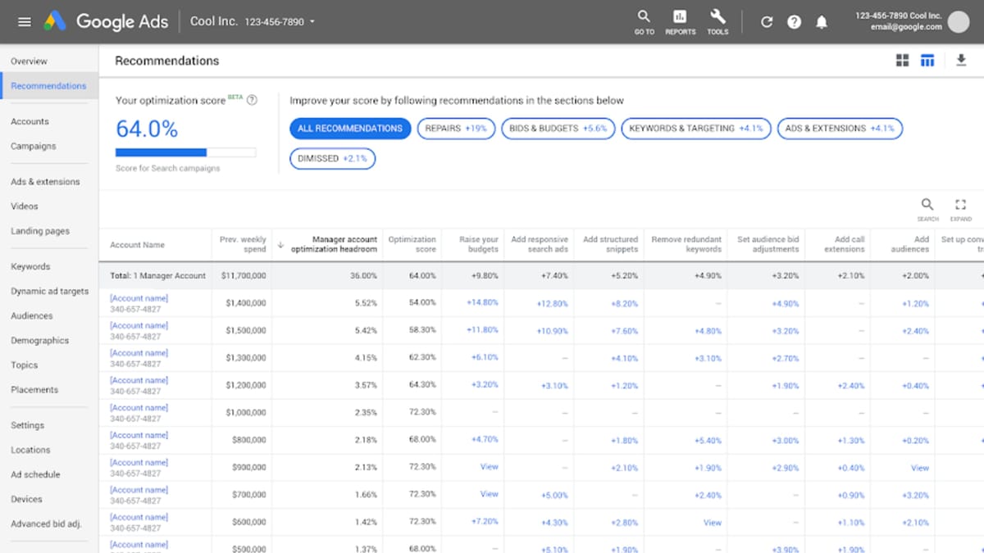Open notifications via the bell icon
Image resolution: width=984 pixels, height=553 pixels.
822,21
